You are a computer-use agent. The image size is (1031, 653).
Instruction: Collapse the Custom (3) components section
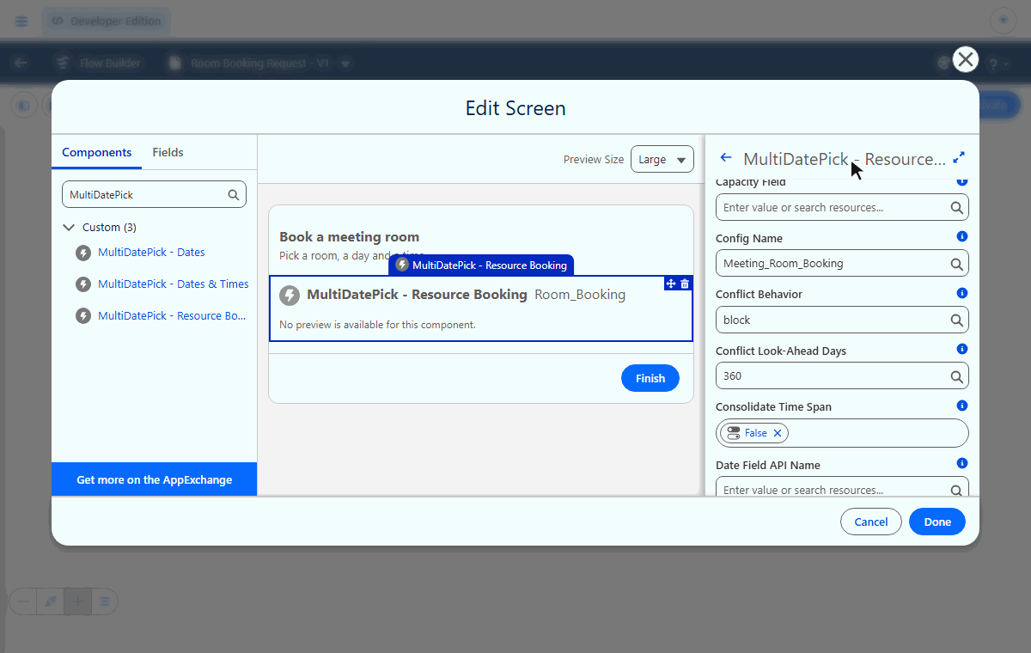pos(69,228)
